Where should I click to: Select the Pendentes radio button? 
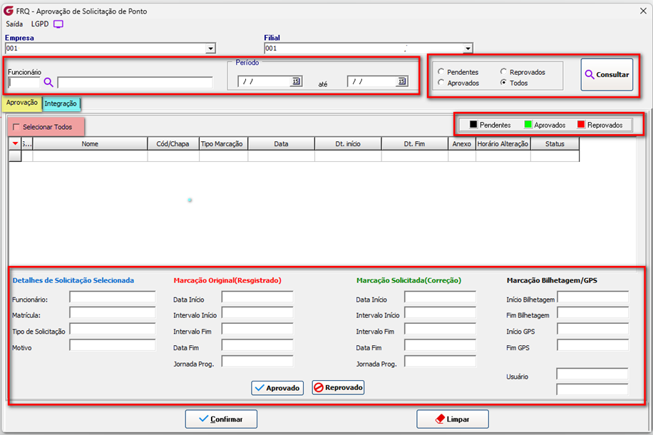441,71
